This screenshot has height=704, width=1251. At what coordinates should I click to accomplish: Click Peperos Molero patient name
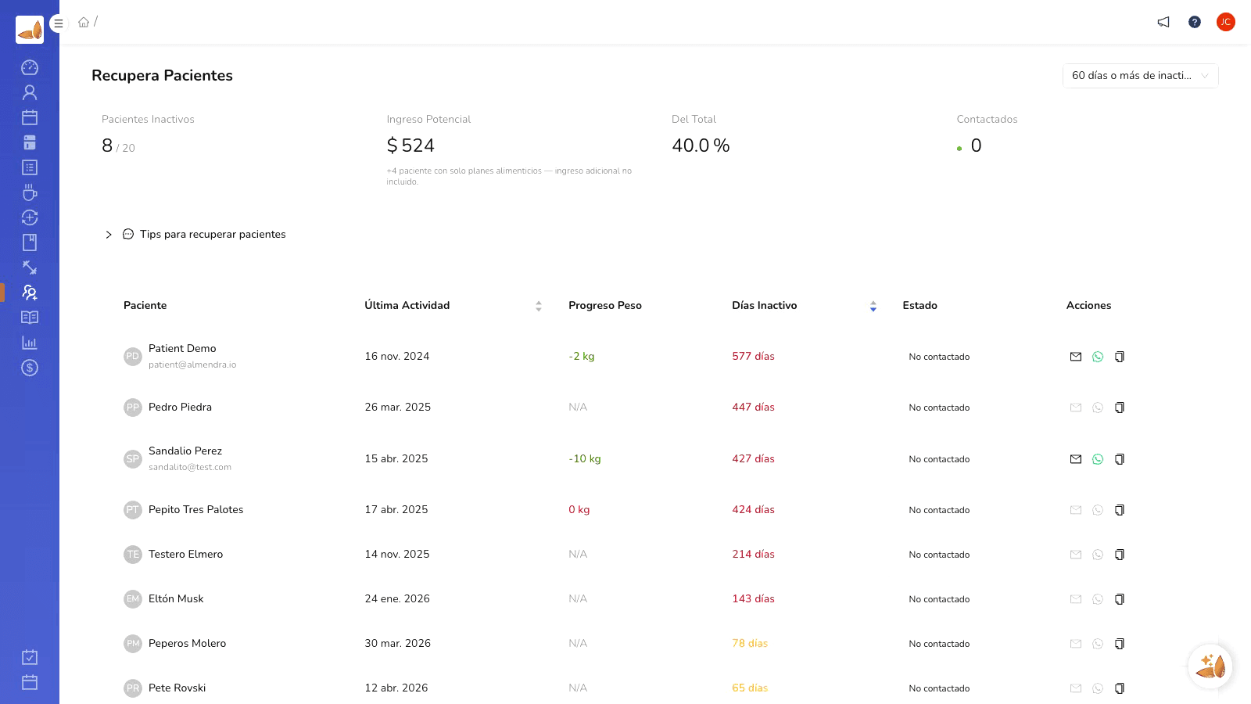click(187, 644)
